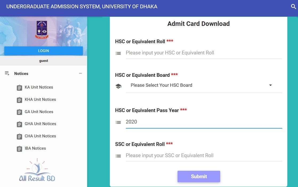Image resolution: width=298 pixels, height=187 pixels.
Task: Collapse the Notices section with minus icon
Action: point(80,73)
